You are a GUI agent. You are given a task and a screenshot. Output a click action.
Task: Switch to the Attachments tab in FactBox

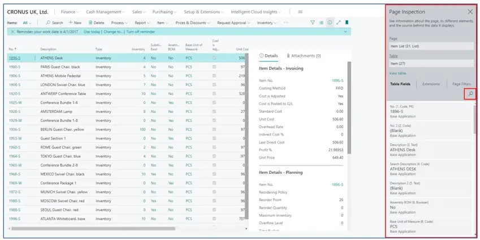[304, 56]
